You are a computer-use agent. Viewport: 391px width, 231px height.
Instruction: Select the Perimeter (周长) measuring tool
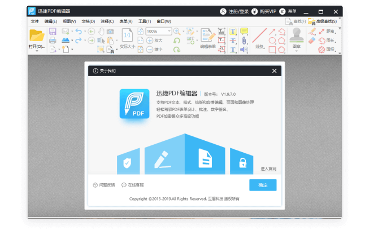pyautogui.click(x=327, y=41)
